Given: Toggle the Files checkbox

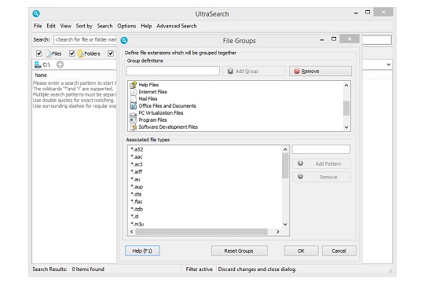Looking at the screenshot, I should 38,53.
